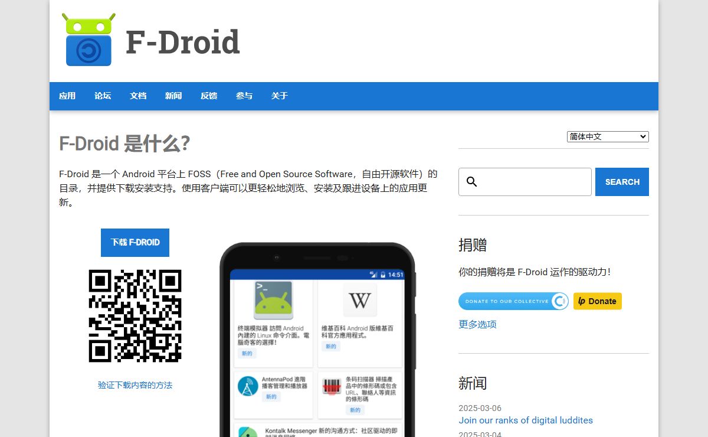This screenshot has height=437, width=708.
Task: Click the AntennaPod app icon
Action: pos(248,386)
